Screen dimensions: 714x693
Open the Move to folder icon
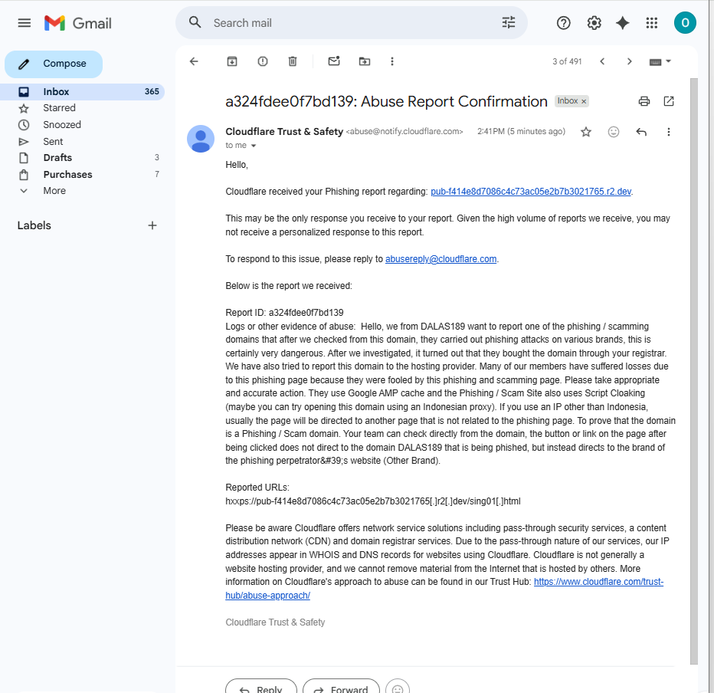tap(365, 61)
